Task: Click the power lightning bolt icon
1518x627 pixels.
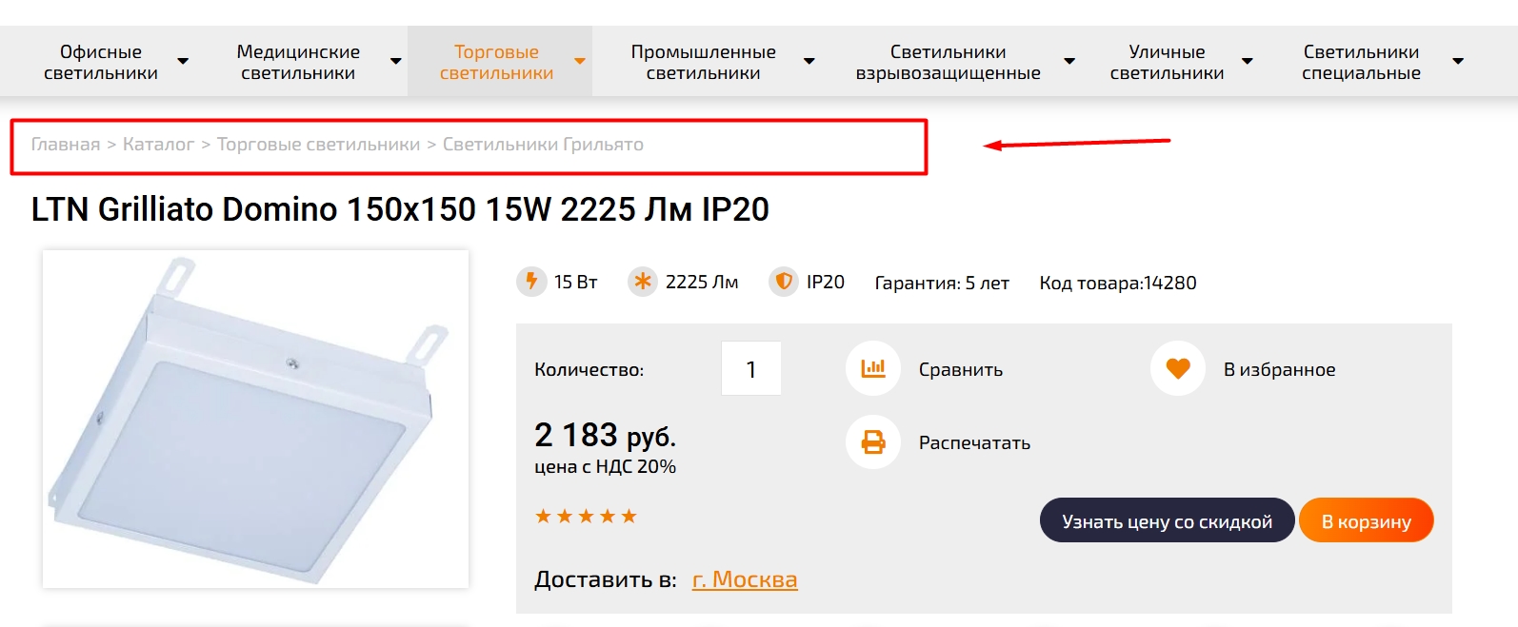Action: tap(531, 282)
